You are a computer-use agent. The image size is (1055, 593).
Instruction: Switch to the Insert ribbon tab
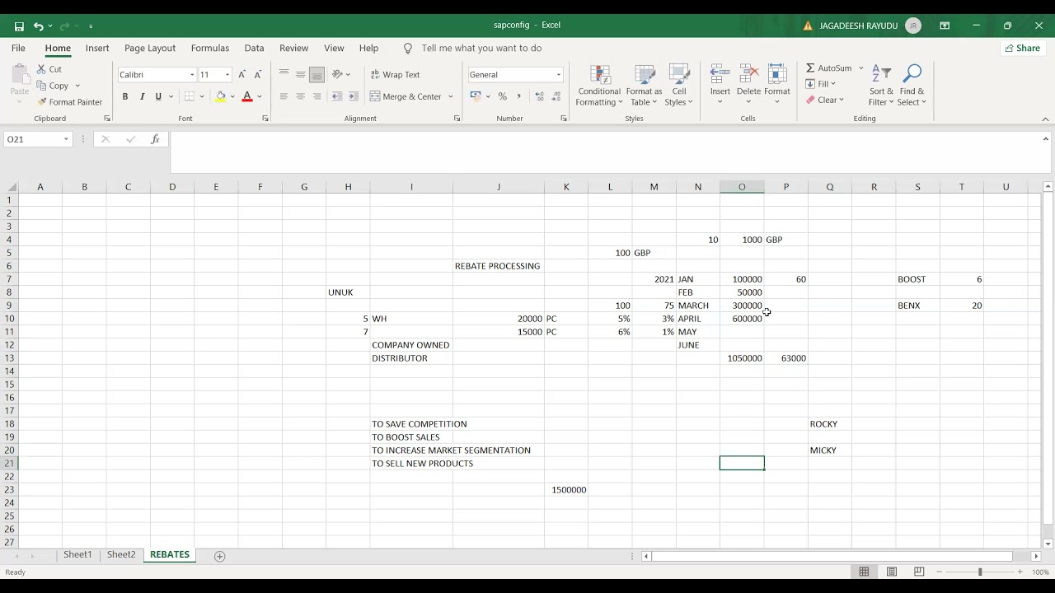[x=97, y=49]
